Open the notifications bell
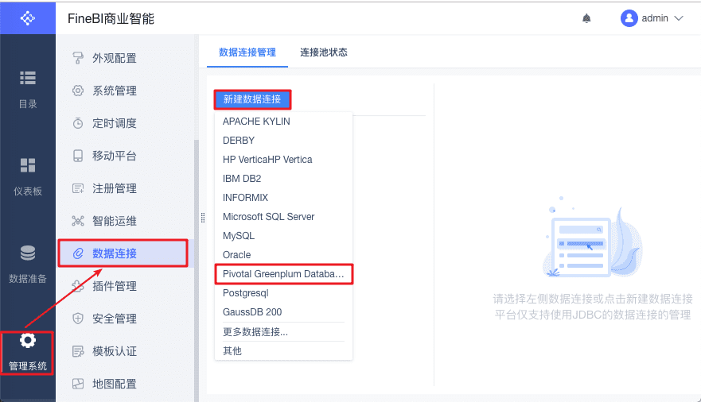Viewport: 701px width, 402px height. [x=586, y=18]
